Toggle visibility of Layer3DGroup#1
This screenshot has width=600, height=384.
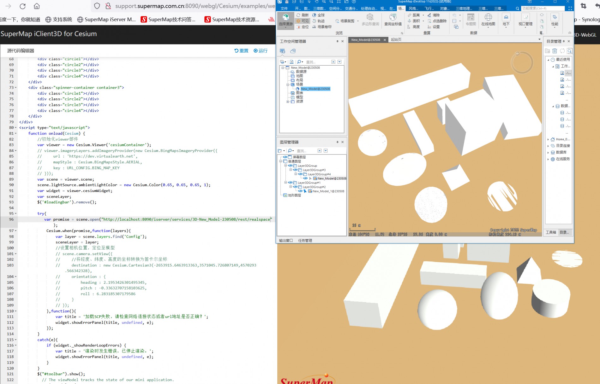pyautogui.click(x=290, y=183)
